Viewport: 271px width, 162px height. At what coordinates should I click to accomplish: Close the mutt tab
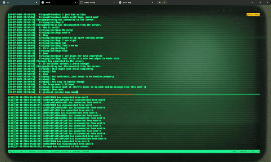(x=75, y=2)
